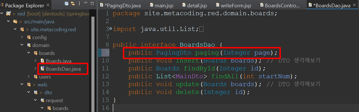Screen dimensions: 359x112
Task: Select the *BoardsDao.java editor tab
Action: pyautogui.click(x=333, y=5)
